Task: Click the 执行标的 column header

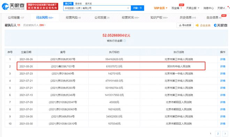Action: [114, 52]
